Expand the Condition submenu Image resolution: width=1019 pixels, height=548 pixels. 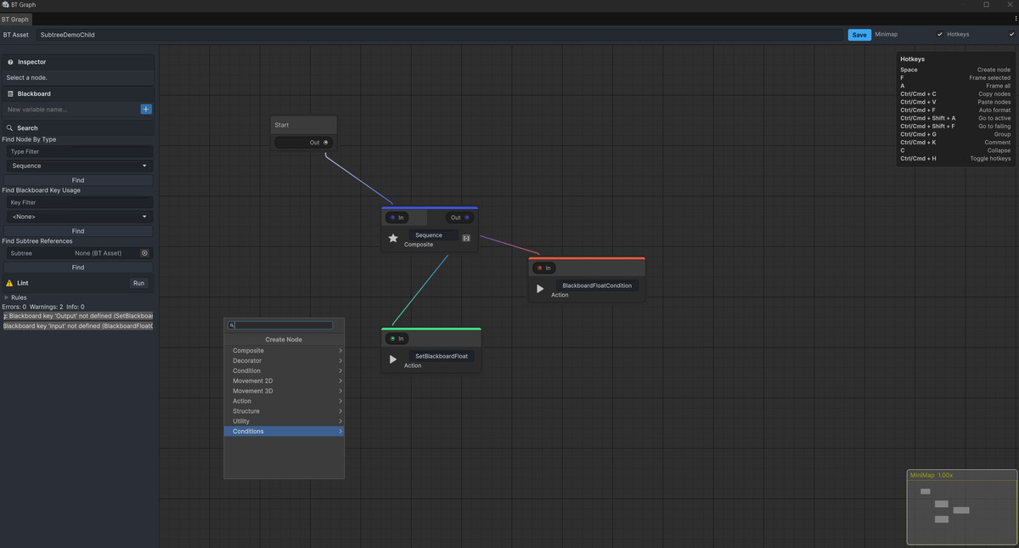coord(284,370)
